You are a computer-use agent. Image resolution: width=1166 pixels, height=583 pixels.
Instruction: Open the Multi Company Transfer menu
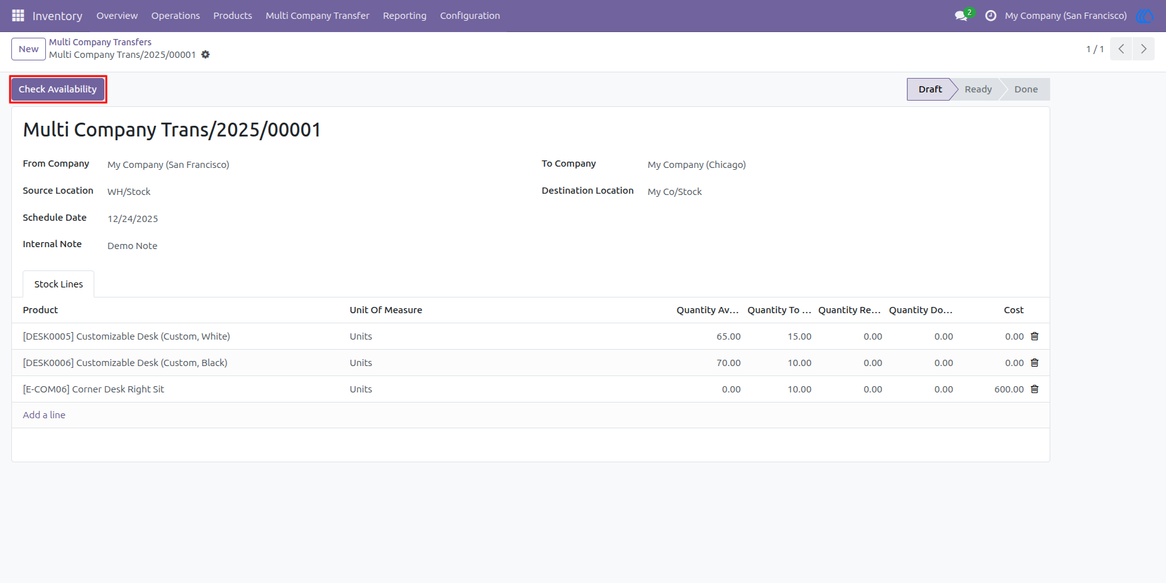point(318,16)
